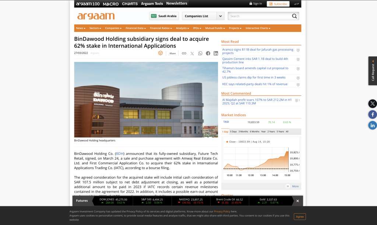Image resolution: width=377 pixels, height=225 pixels.
Task: Close the Futures ticker bar
Action: [x=298, y=201]
